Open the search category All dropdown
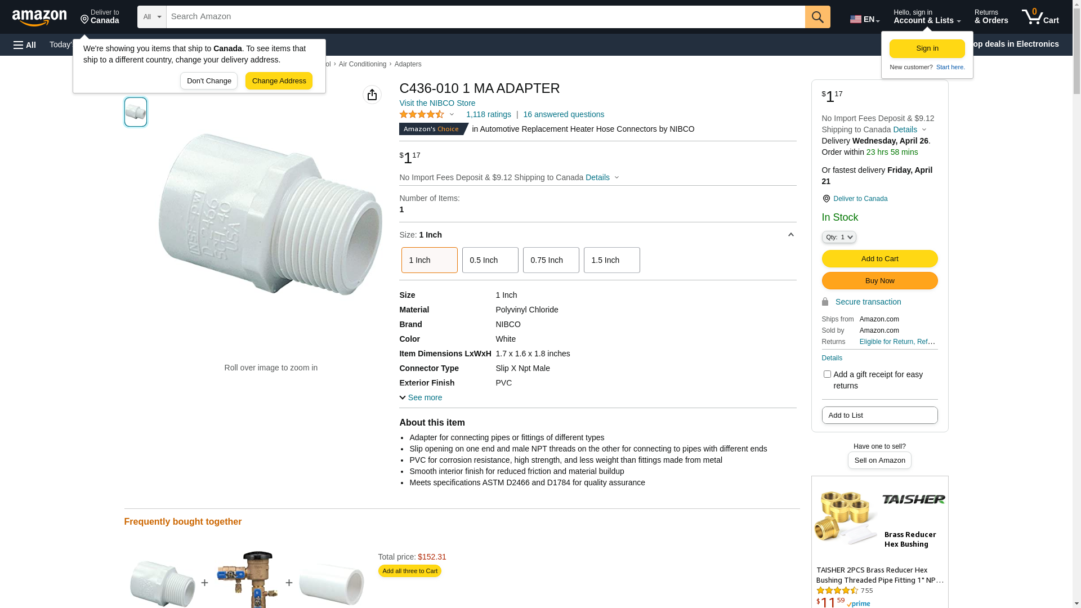Image resolution: width=1081 pixels, height=608 pixels. [x=151, y=17]
